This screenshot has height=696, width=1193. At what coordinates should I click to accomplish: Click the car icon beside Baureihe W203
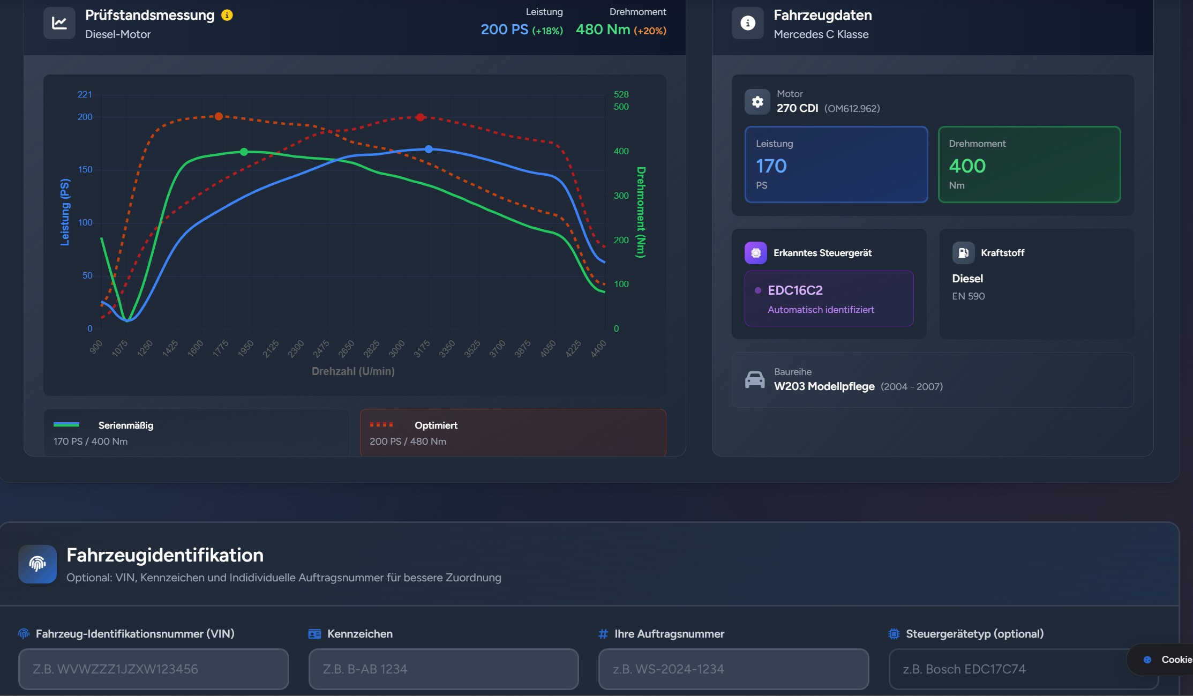[755, 379]
